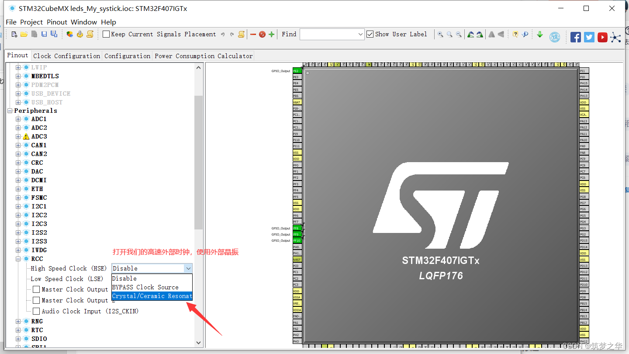Open the Help menu
Viewport: 629px width, 354px height.
pyautogui.click(x=108, y=22)
